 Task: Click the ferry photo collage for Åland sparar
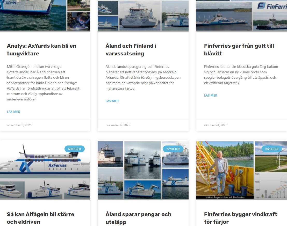(143, 170)
